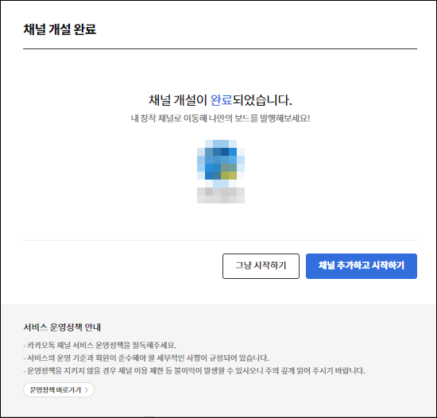The height and width of the screenshot is (418, 437).
Task: Click the text 내 창작 채널로 이동해
Action: (169, 118)
